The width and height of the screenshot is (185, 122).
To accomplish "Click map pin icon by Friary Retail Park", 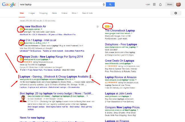I will [x=21, y=70].
